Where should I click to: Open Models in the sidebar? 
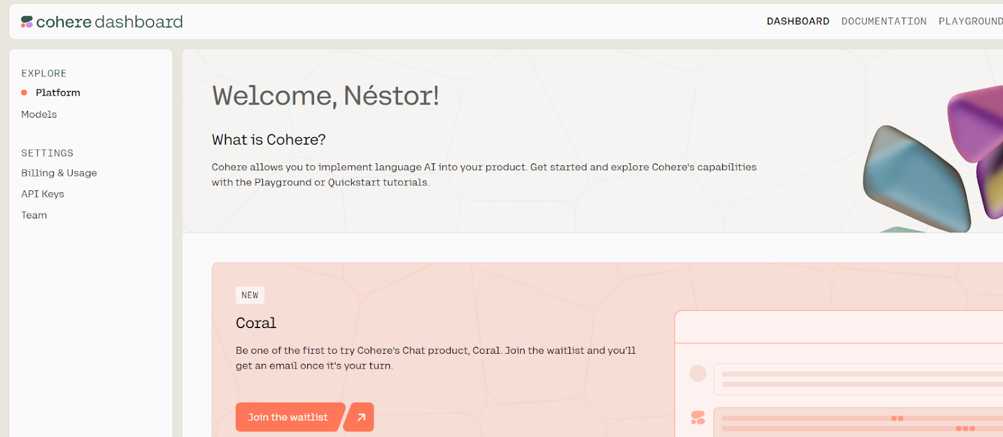pos(39,115)
